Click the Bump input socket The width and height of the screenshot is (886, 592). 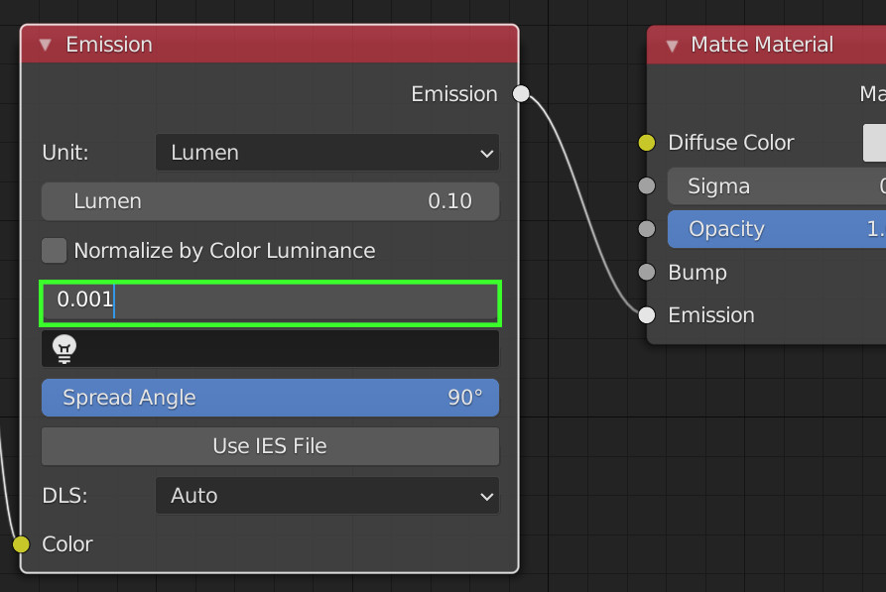[x=647, y=272]
